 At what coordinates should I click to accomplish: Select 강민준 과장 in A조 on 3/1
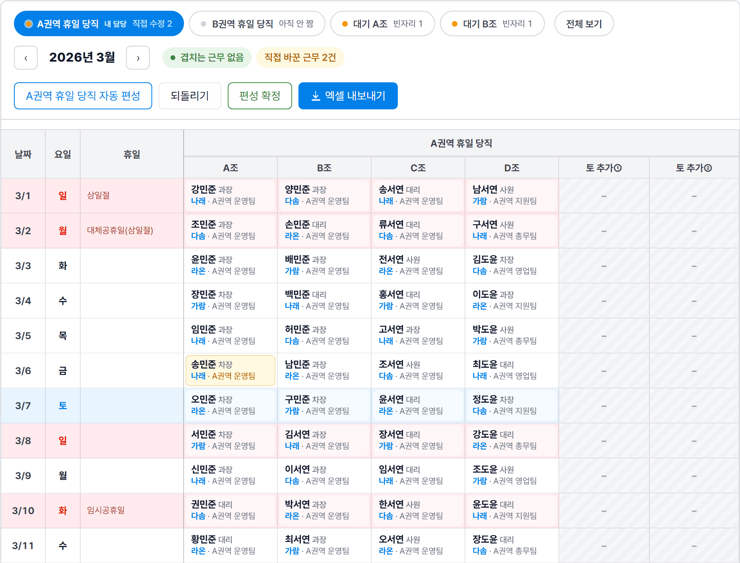231,196
